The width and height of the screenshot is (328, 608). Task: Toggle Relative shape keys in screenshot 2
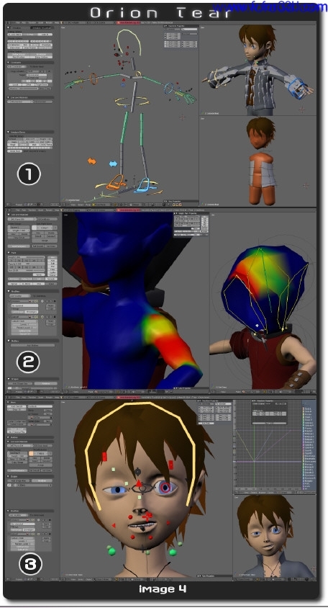pos(46,383)
